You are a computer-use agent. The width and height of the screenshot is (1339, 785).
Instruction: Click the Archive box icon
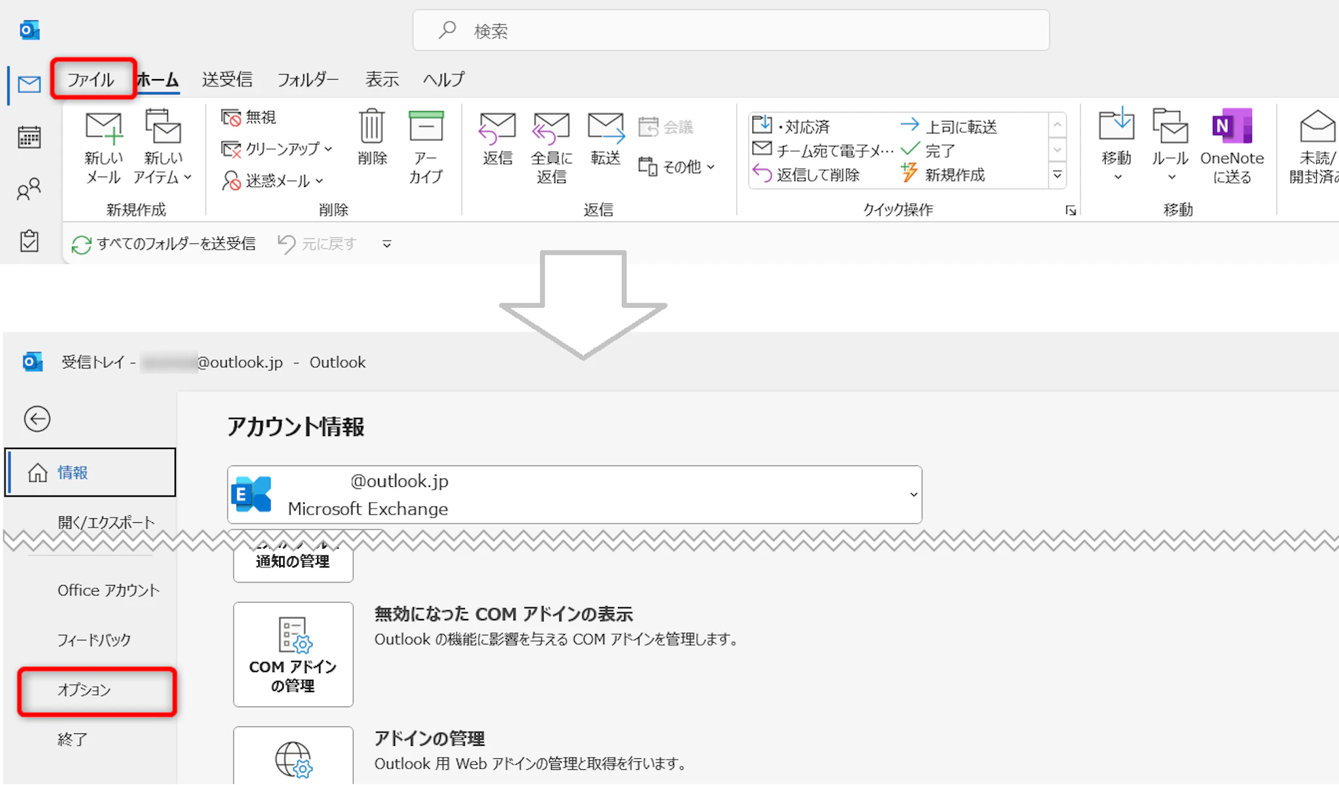[x=426, y=127]
